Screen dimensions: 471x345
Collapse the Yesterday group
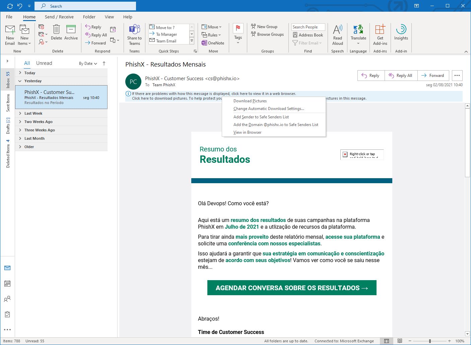tap(20, 81)
